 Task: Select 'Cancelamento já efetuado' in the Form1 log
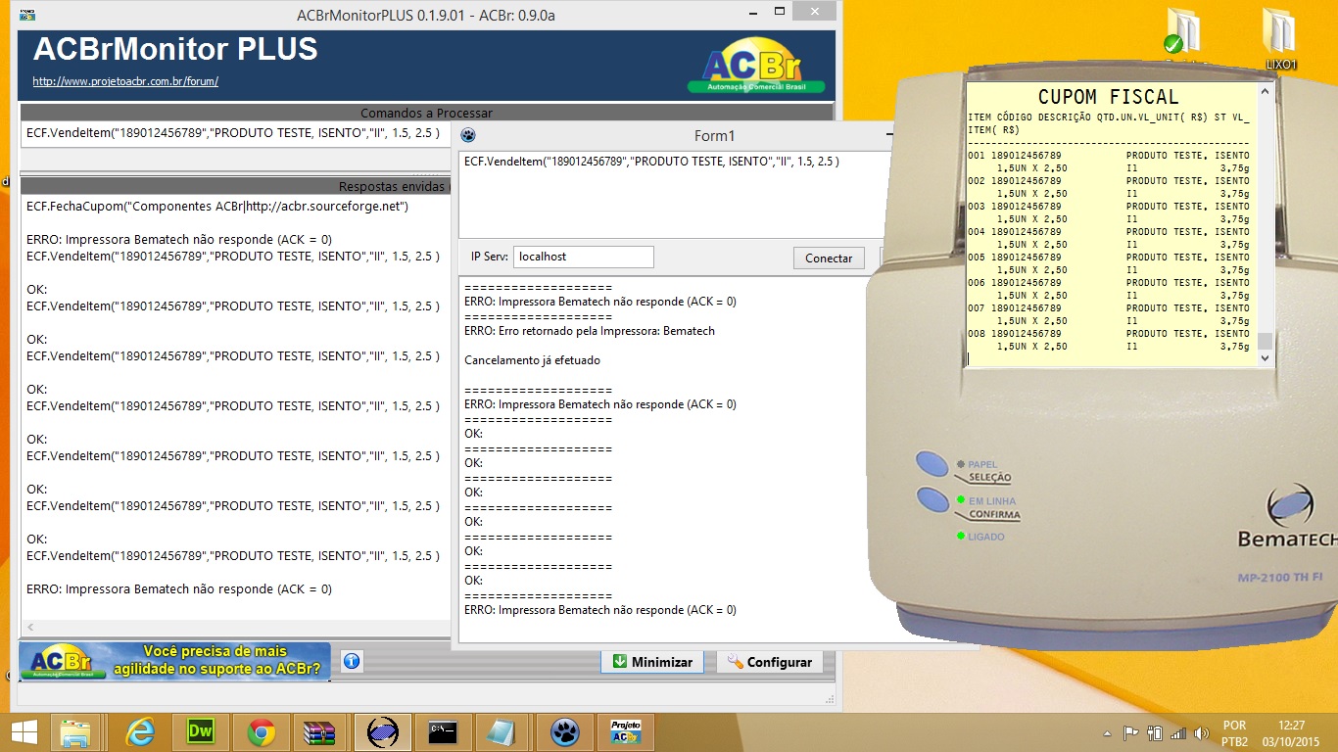click(532, 360)
